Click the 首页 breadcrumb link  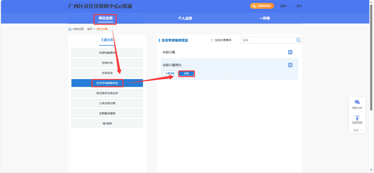coord(90,29)
